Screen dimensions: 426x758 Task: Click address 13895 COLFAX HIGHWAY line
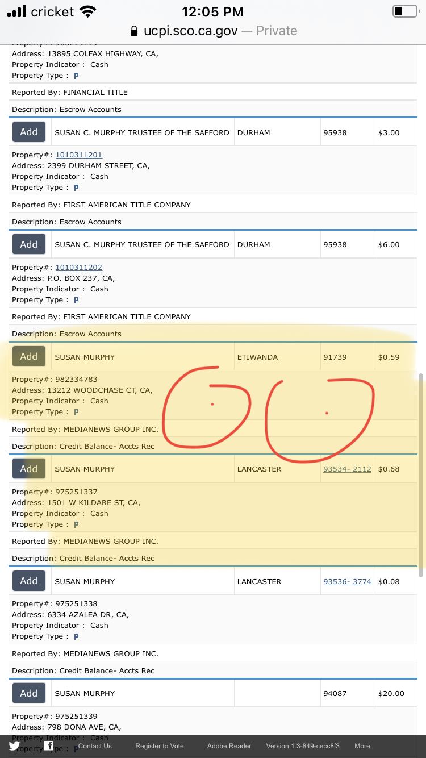point(85,53)
